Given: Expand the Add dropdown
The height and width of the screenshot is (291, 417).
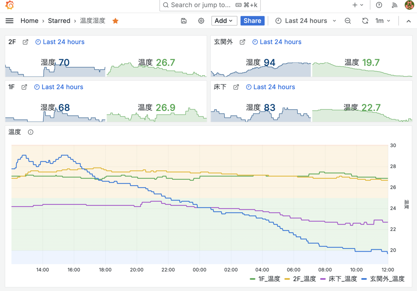Looking at the screenshot, I should (x=224, y=21).
